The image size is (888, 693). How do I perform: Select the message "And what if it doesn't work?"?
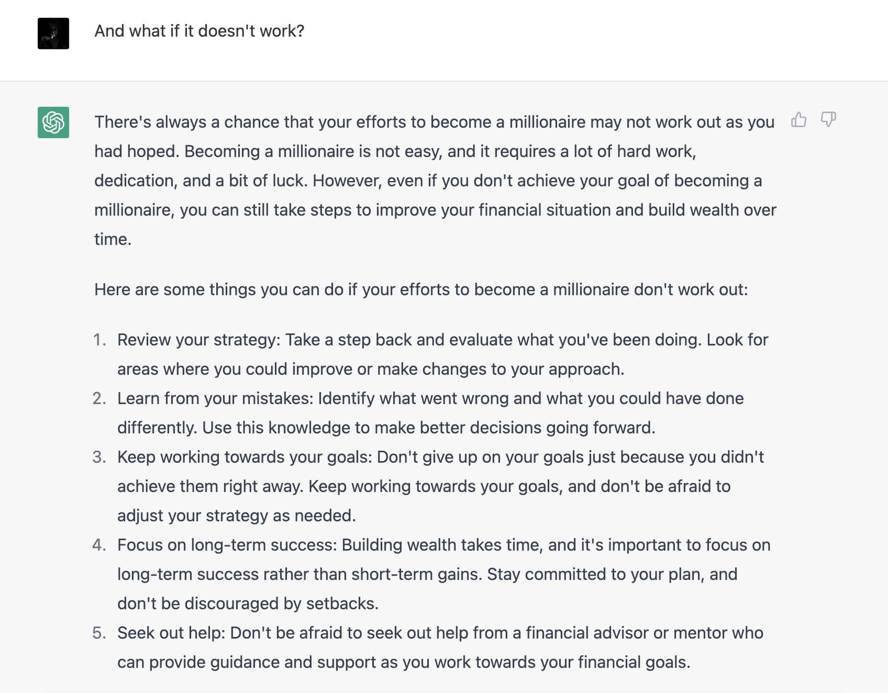click(199, 31)
